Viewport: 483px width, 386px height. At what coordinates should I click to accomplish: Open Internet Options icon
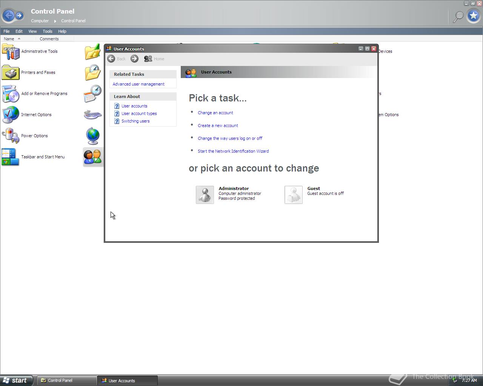pos(11,115)
